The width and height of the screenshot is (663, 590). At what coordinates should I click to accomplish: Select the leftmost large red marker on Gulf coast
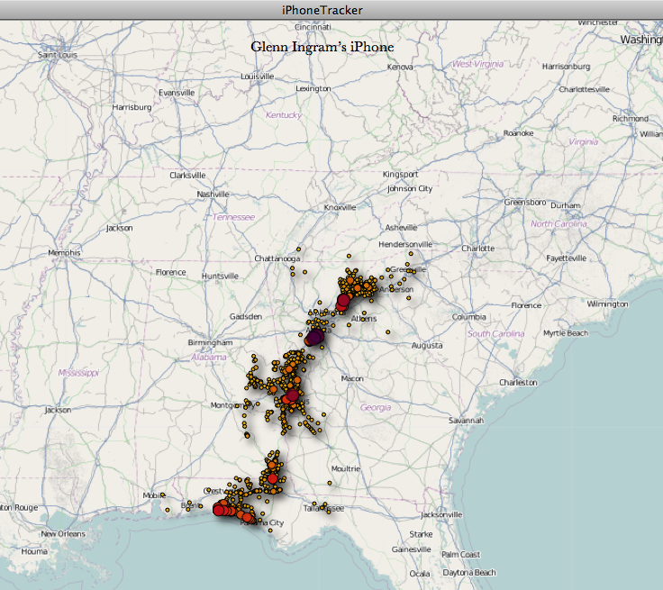coord(218,510)
